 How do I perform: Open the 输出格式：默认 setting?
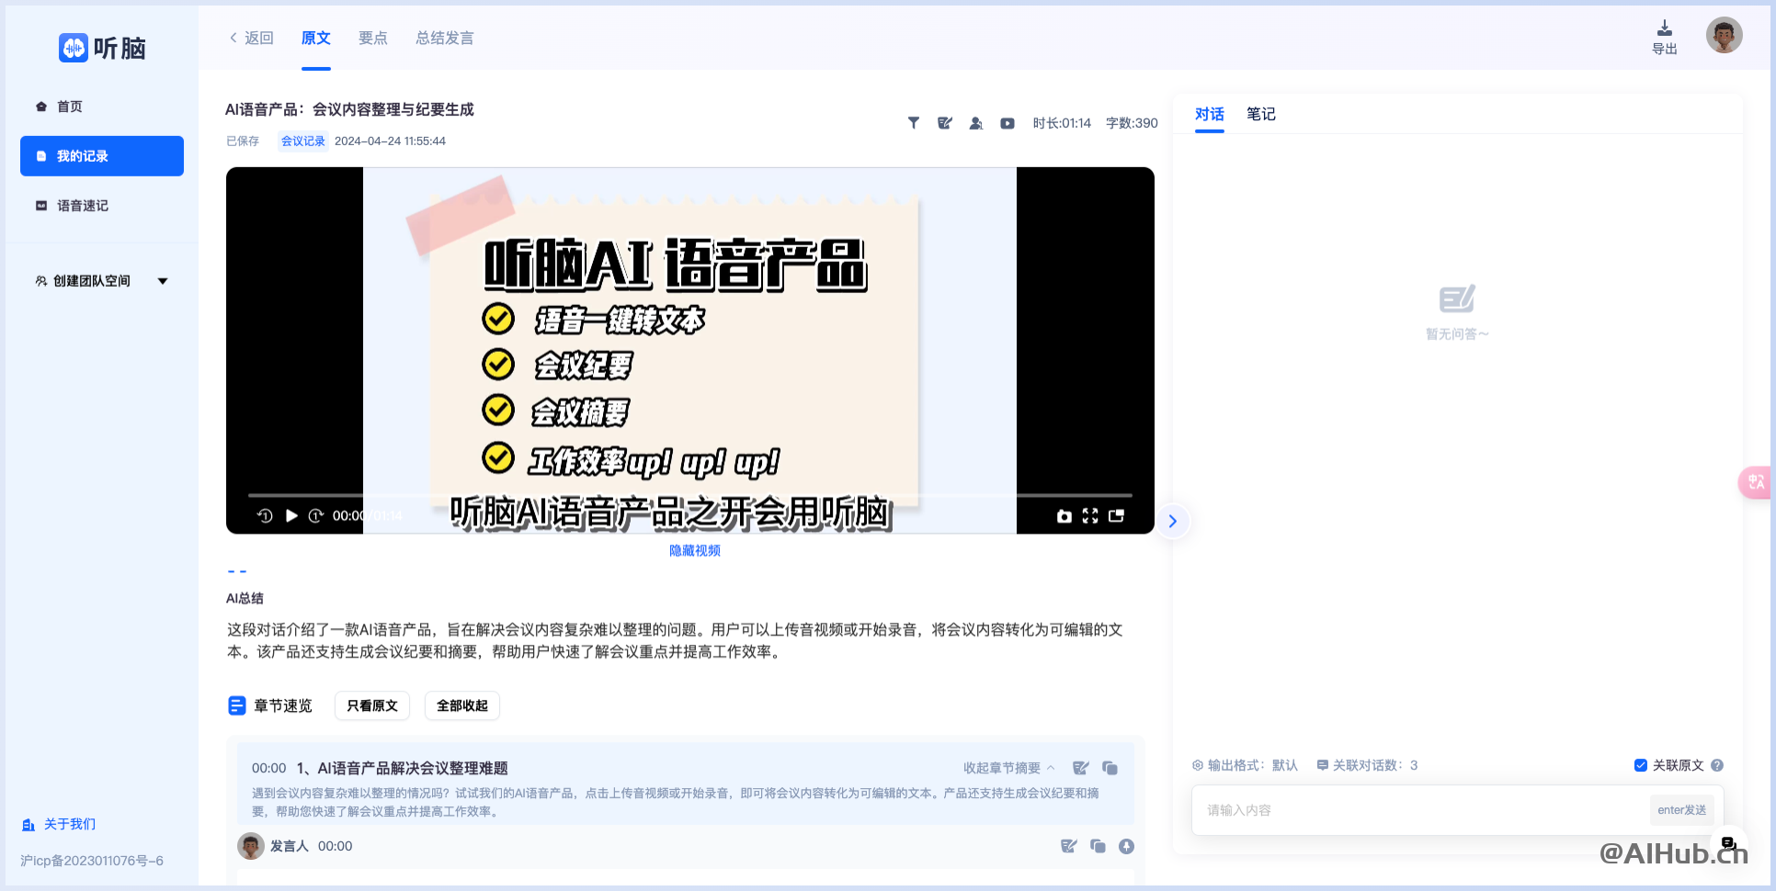pyautogui.click(x=1245, y=765)
